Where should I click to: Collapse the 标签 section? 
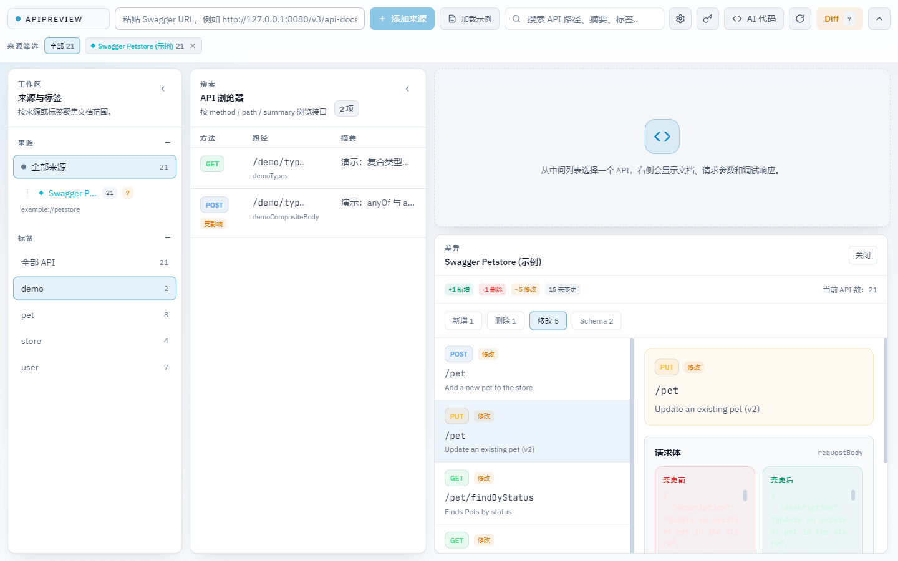[168, 238]
